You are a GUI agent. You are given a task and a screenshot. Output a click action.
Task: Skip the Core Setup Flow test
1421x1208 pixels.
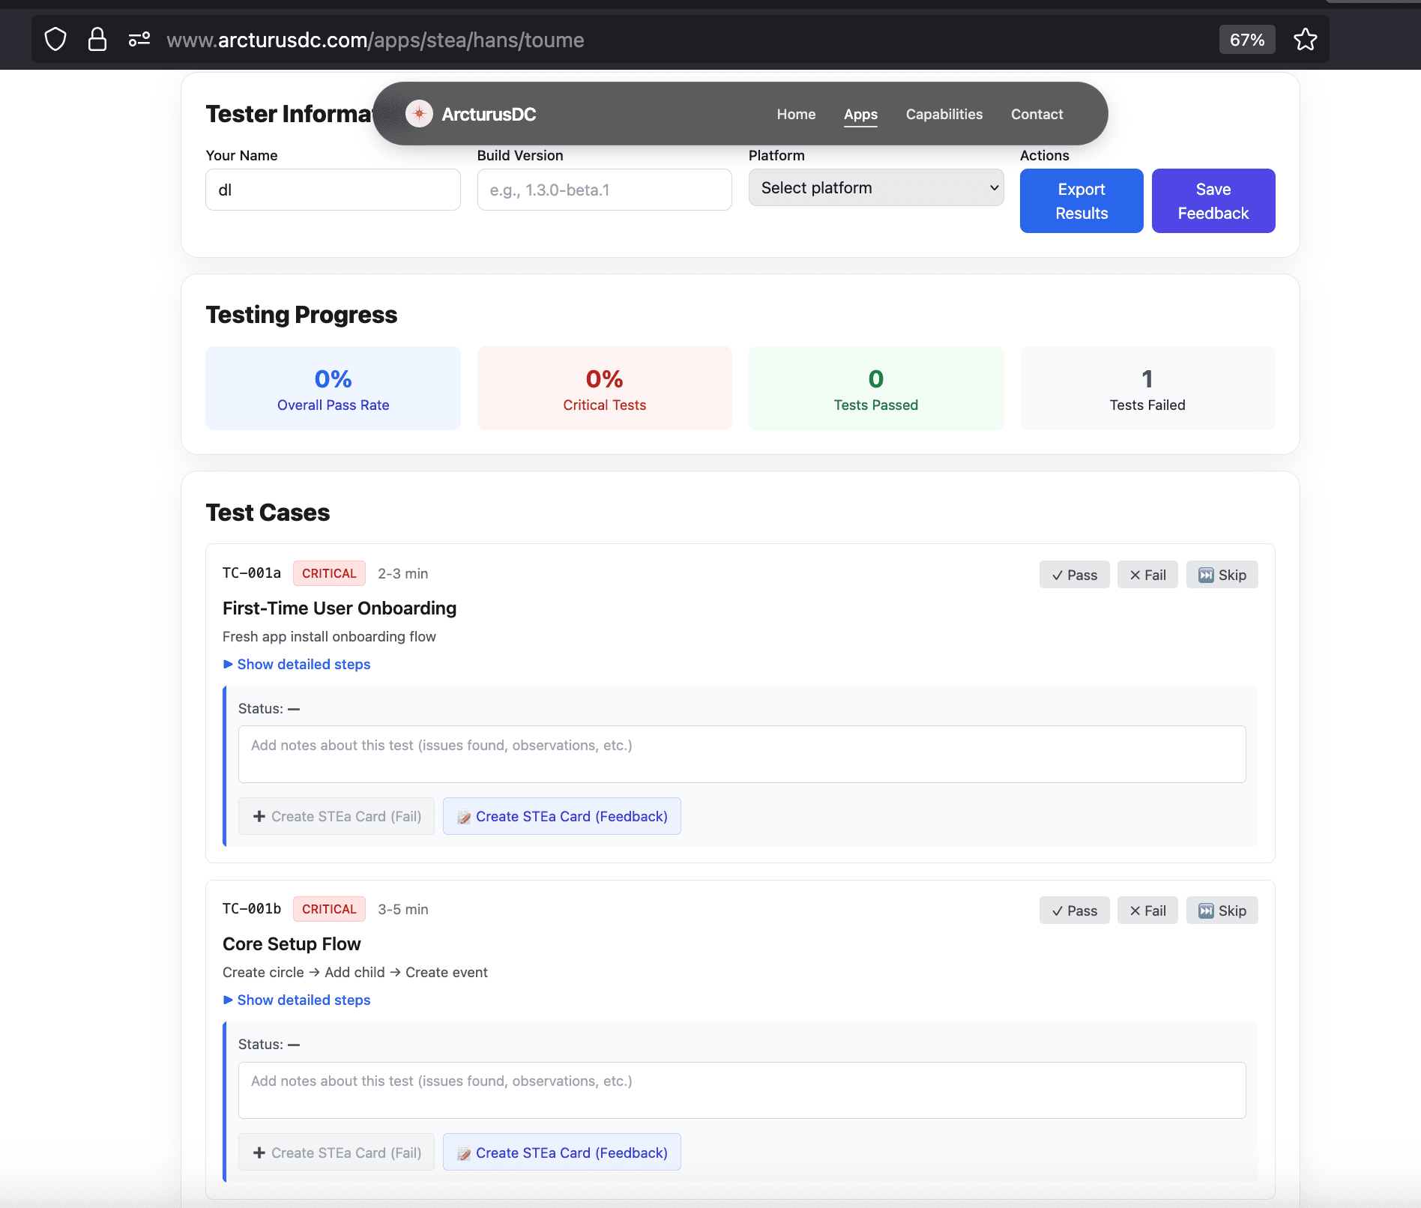tap(1222, 910)
